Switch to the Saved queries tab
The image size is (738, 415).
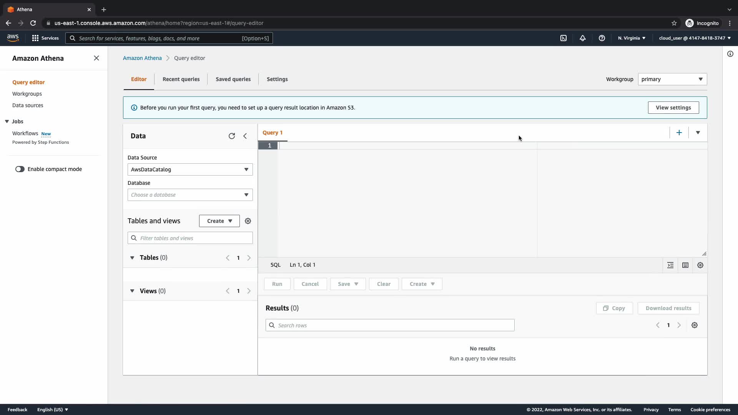[x=233, y=79]
